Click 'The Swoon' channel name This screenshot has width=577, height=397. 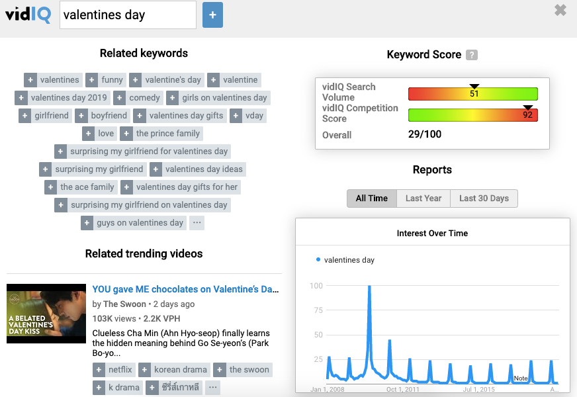click(x=124, y=304)
